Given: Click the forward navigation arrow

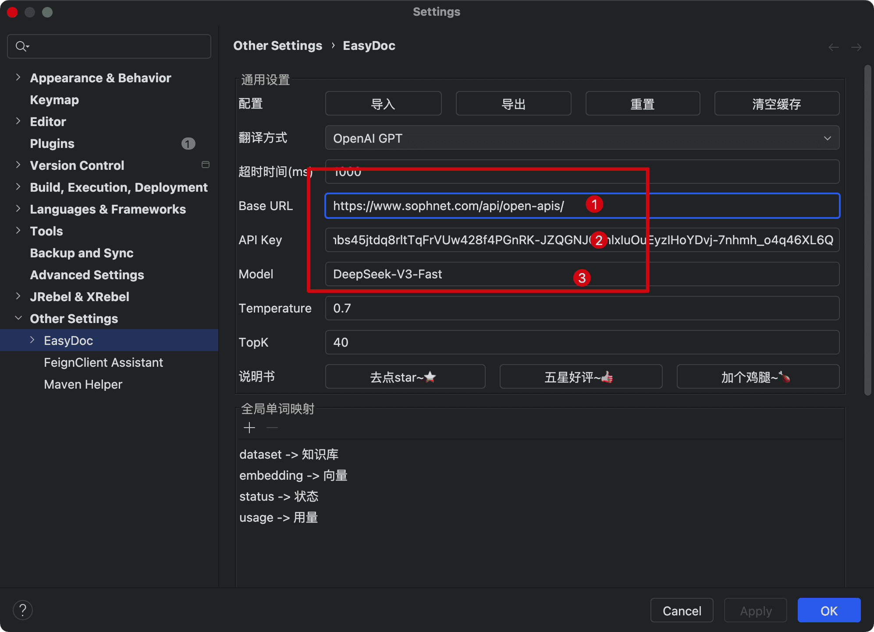Looking at the screenshot, I should click(856, 47).
